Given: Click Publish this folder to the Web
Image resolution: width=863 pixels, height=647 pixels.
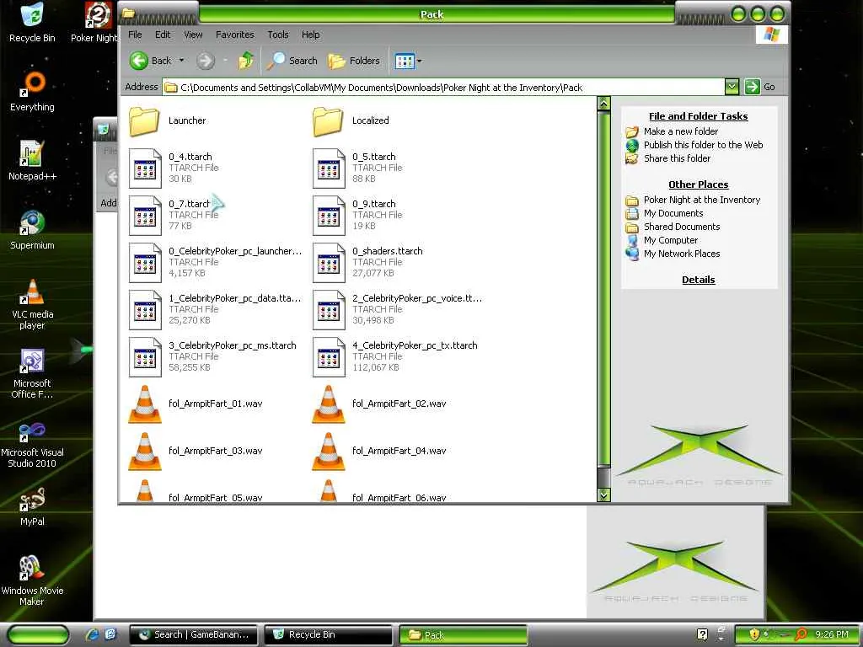Looking at the screenshot, I should coord(704,145).
